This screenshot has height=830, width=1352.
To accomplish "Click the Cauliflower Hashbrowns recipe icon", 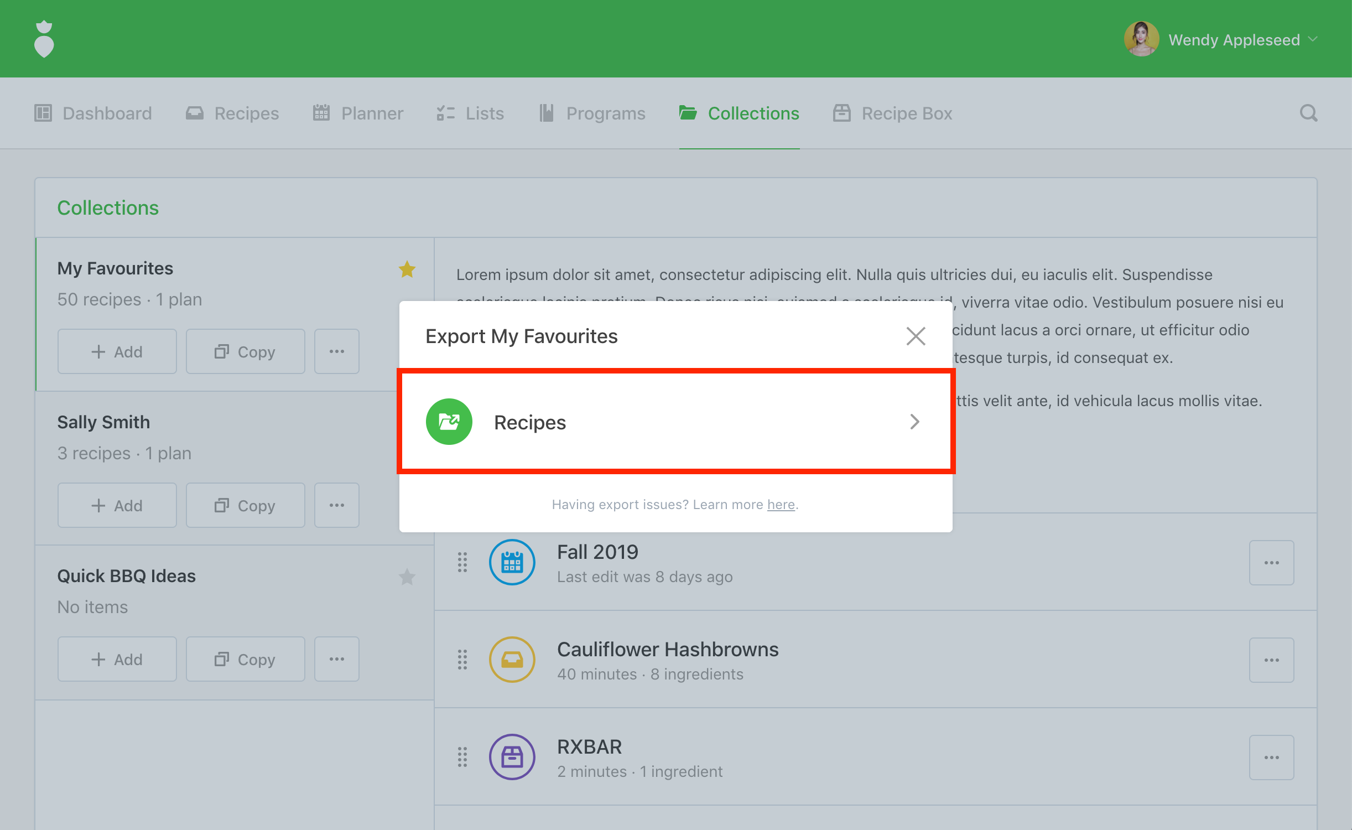I will (x=512, y=660).
